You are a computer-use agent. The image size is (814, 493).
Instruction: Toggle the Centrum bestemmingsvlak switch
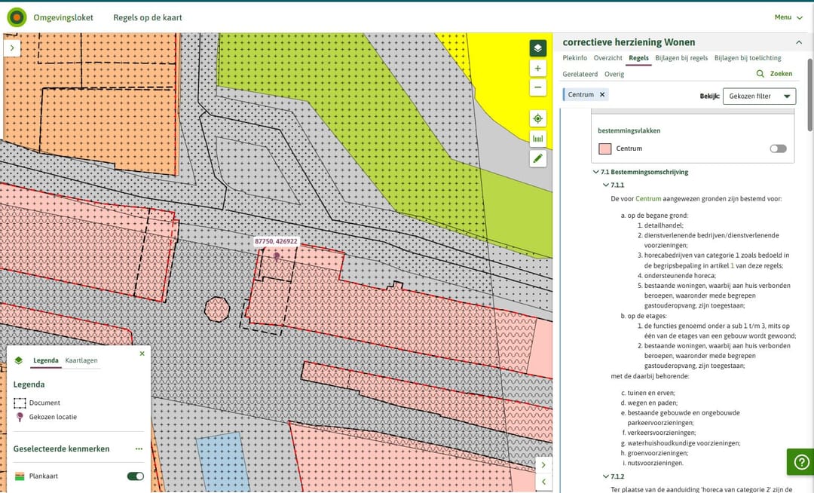[x=778, y=149]
